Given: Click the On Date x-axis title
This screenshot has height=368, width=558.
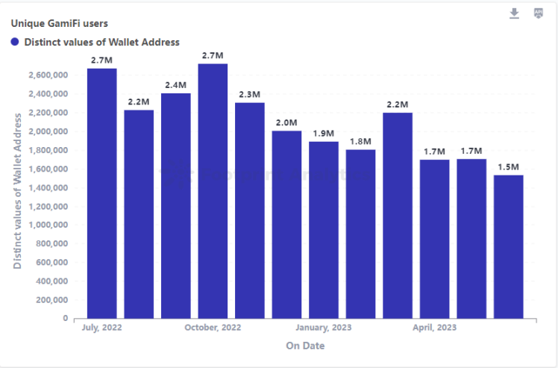Looking at the screenshot, I should [x=305, y=346].
